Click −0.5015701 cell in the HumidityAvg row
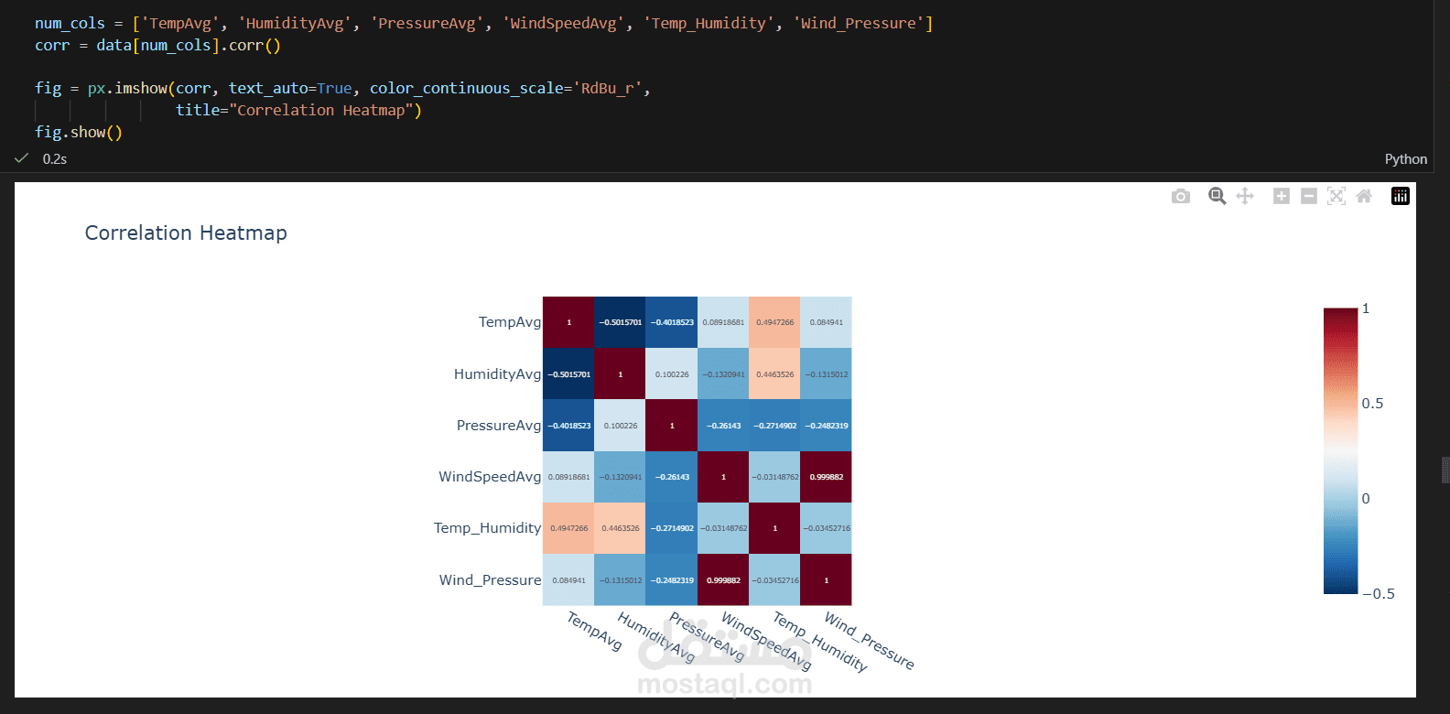 coord(568,373)
